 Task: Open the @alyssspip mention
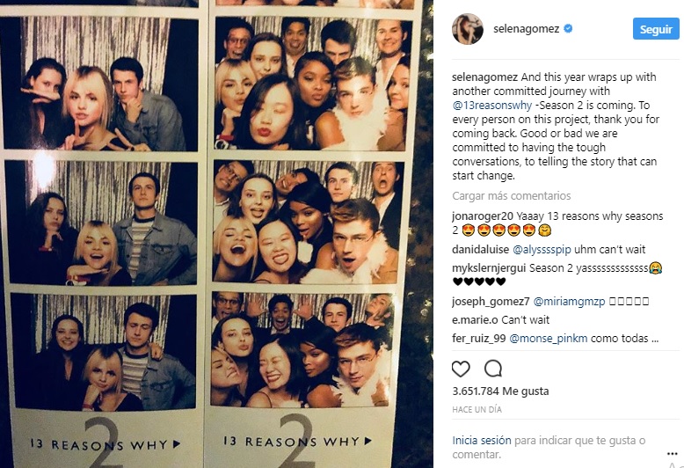click(x=542, y=250)
